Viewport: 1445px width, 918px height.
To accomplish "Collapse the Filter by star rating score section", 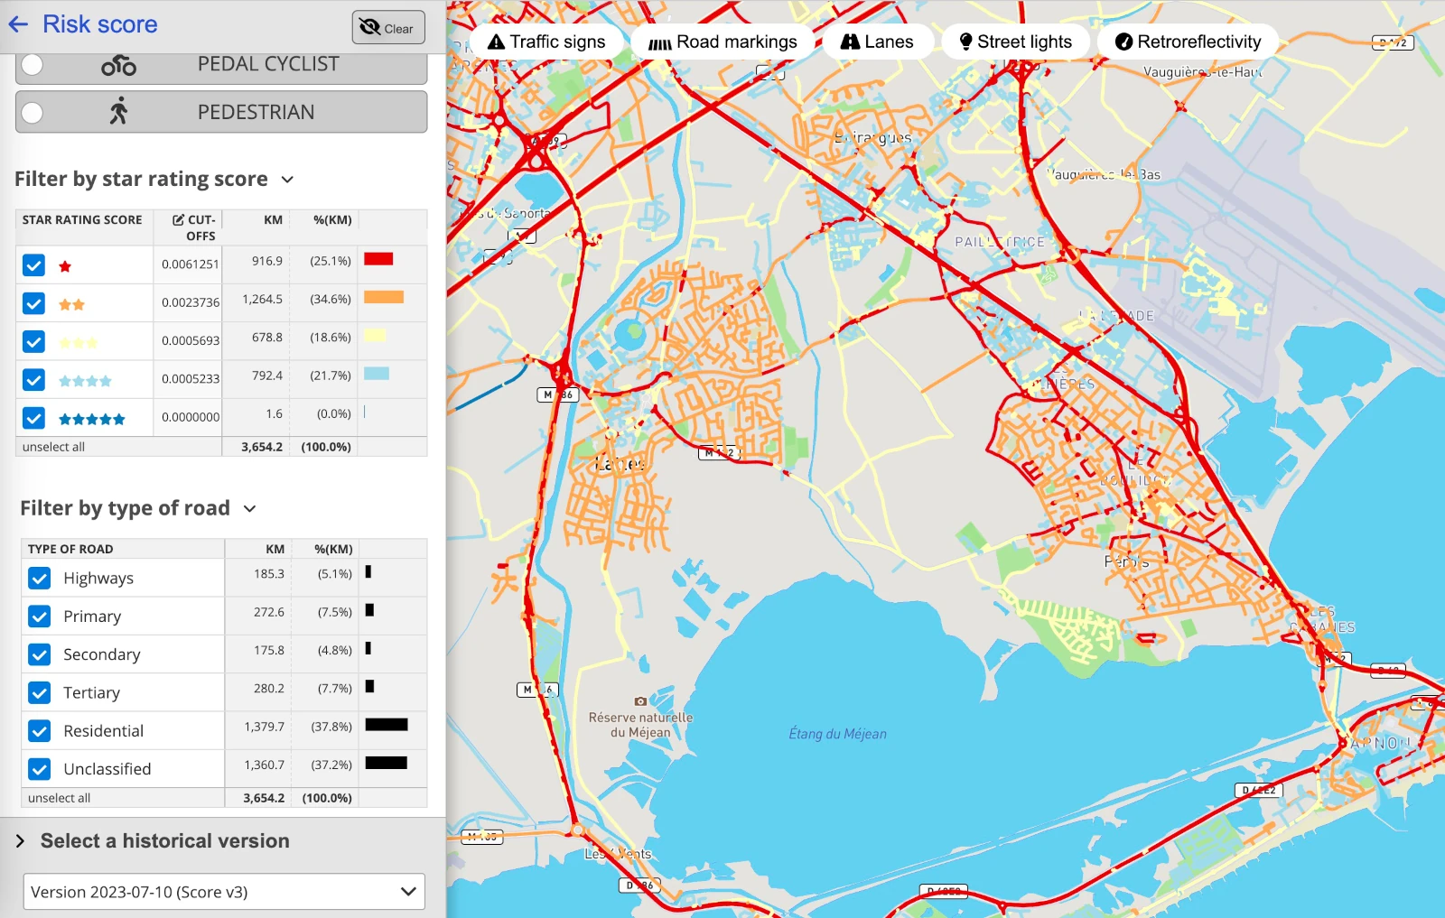I will [x=287, y=180].
